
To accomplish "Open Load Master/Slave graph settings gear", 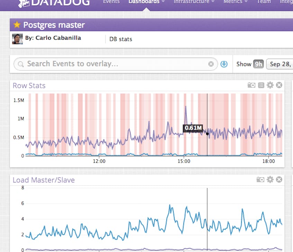I will click(270, 179).
